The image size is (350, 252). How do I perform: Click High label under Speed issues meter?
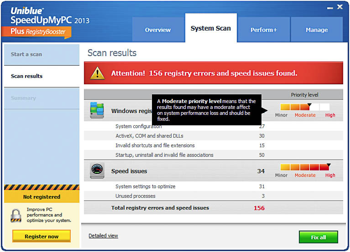330,175
